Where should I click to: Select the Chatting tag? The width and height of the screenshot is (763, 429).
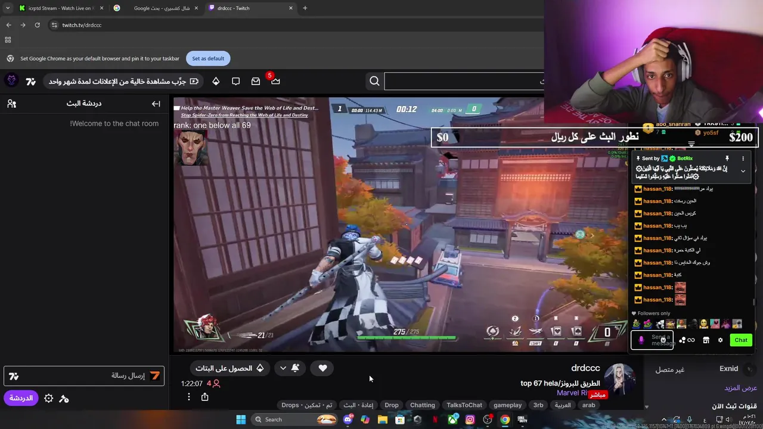click(423, 405)
